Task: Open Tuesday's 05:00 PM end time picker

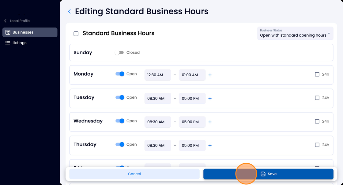Action: point(192,98)
